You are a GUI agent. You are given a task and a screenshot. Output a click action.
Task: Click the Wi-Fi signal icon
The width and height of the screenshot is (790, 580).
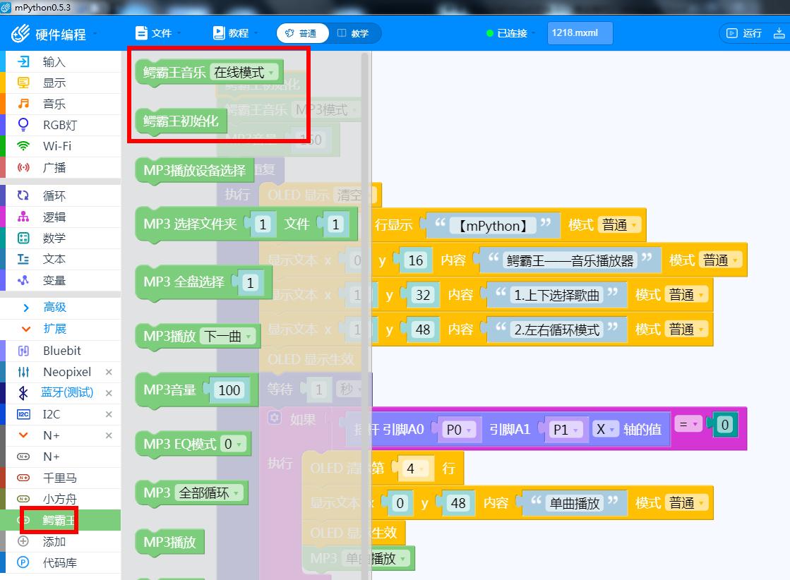tap(23, 146)
